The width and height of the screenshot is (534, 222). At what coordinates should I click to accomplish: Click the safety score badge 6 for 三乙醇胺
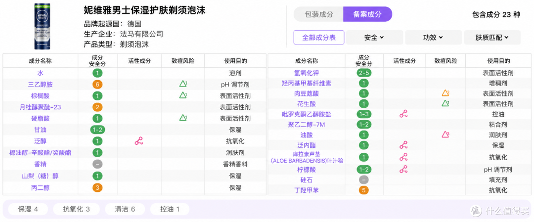97,84
